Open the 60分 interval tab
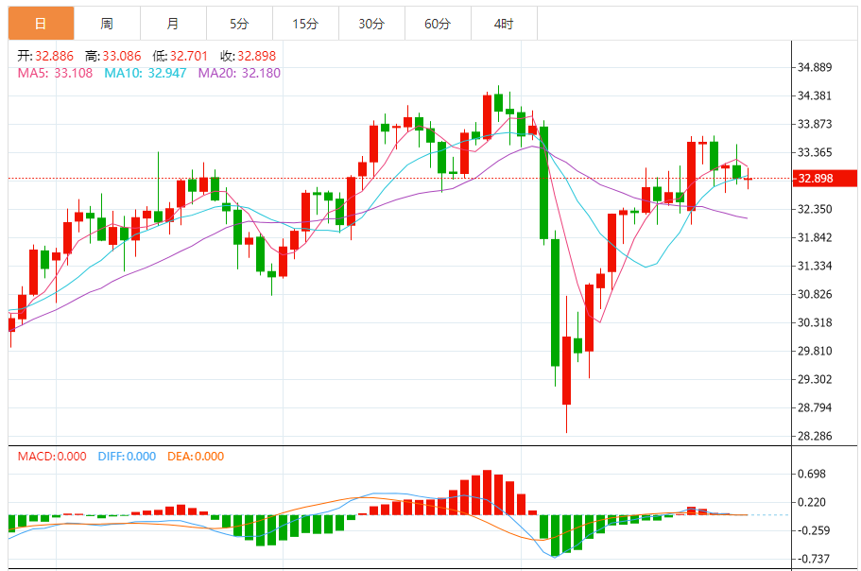This screenshot has width=861, height=571. click(439, 24)
